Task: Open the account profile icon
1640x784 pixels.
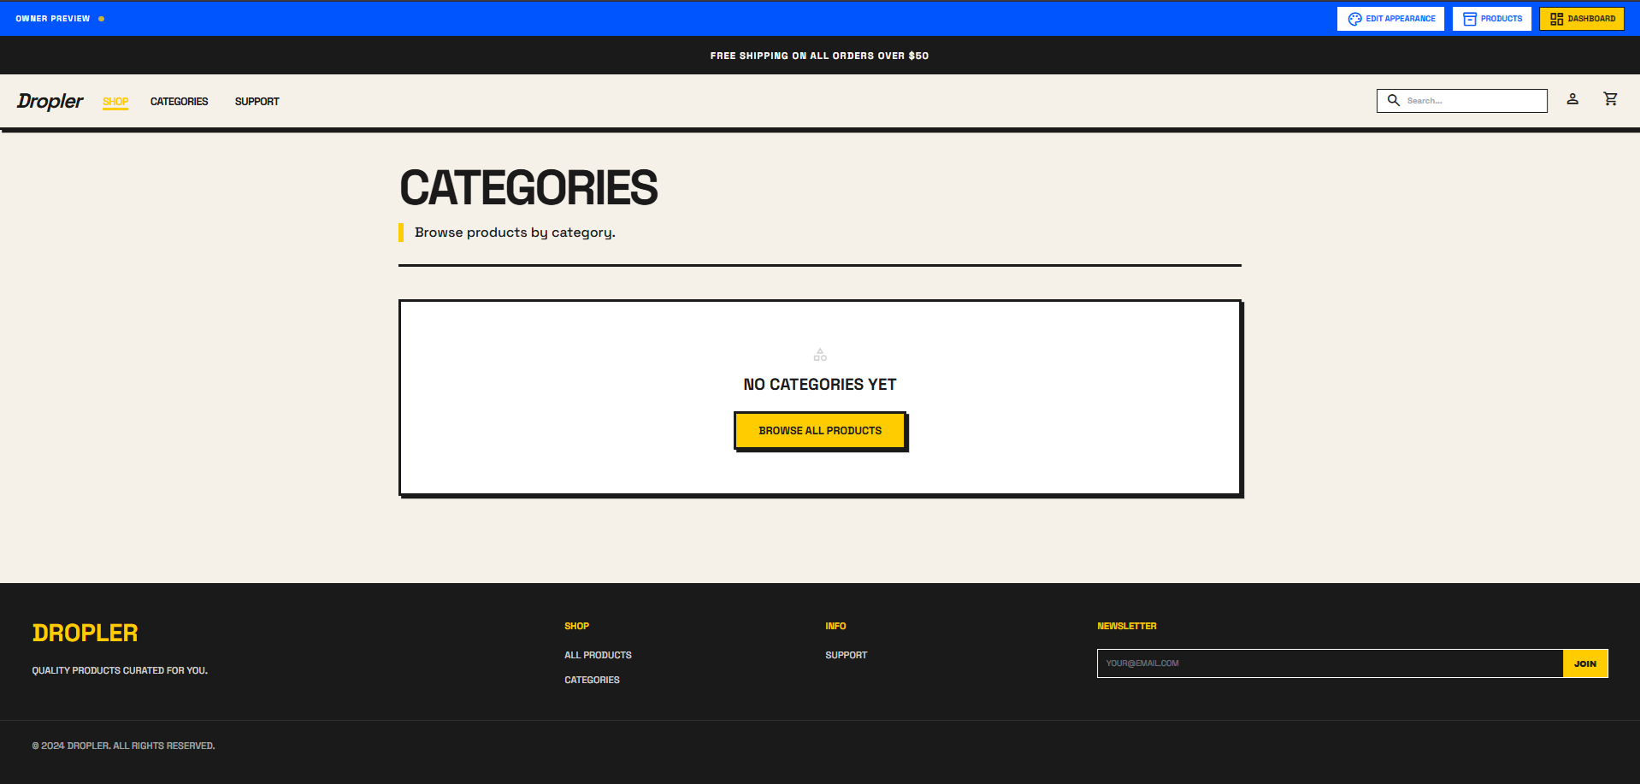Action: click(1572, 99)
